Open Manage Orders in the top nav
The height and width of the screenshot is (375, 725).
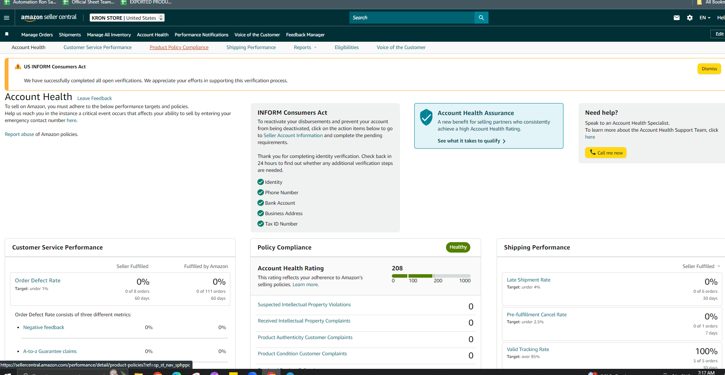coord(37,35)
